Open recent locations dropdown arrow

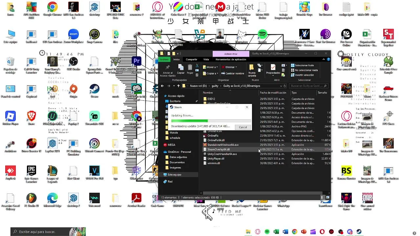click(x=174, y=86)
